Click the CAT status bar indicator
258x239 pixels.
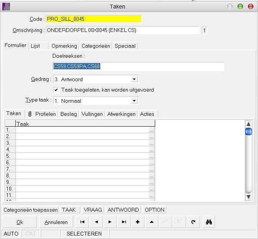point(30,234)
